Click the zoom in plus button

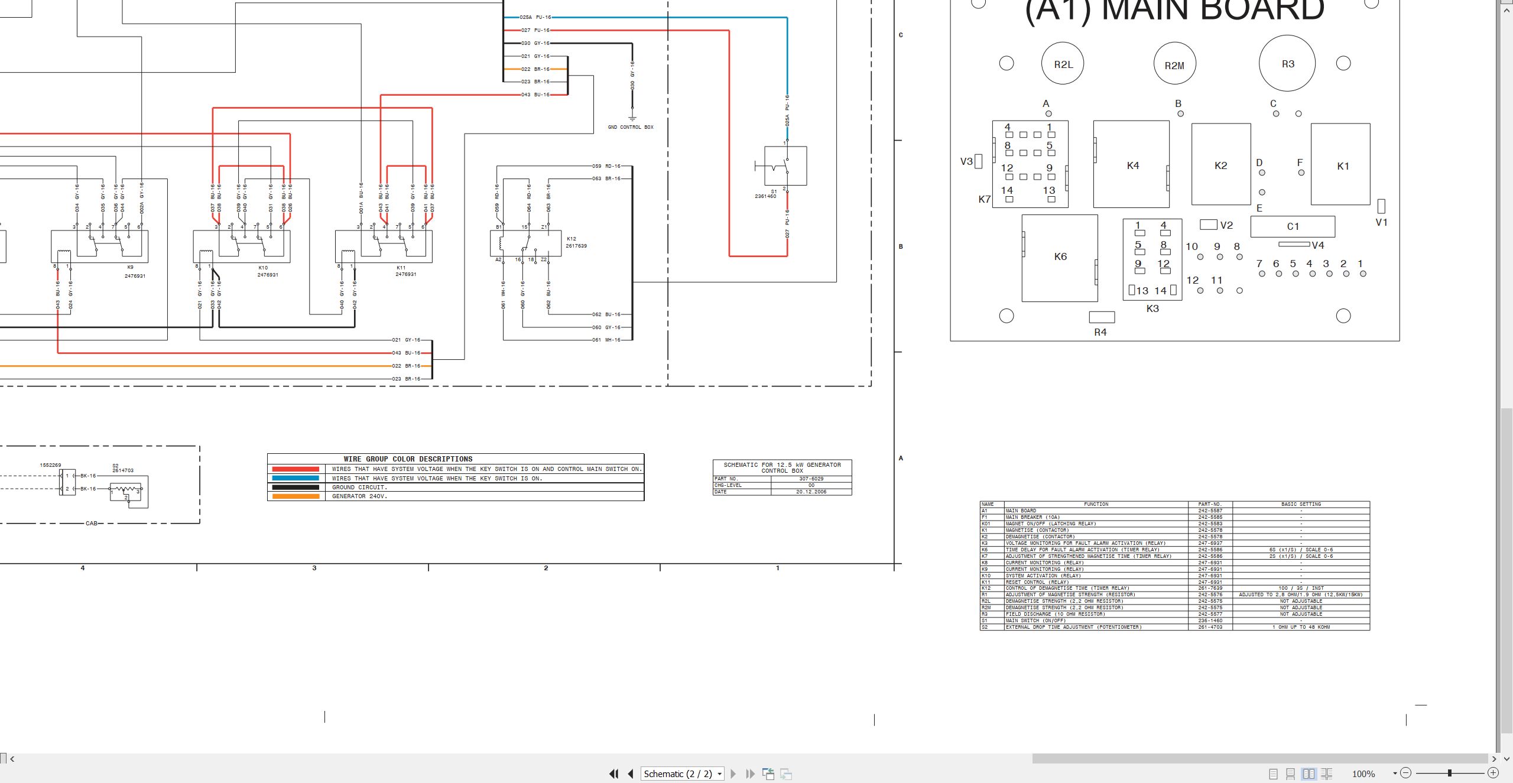pos(1493,773)
